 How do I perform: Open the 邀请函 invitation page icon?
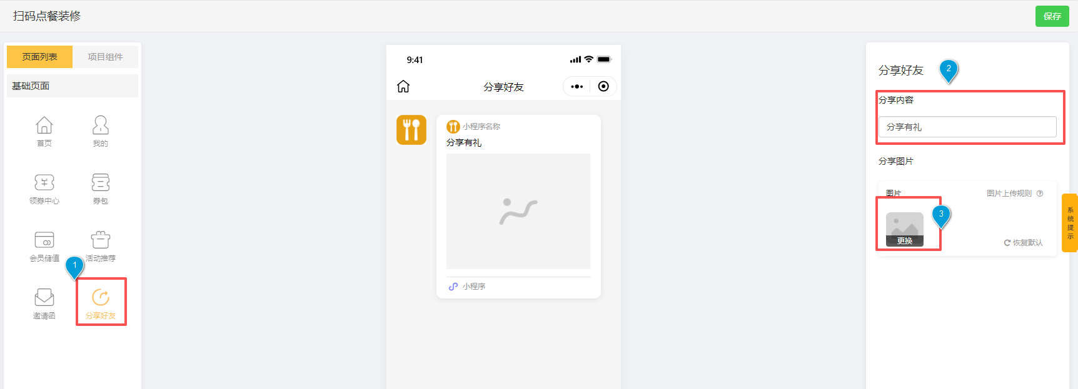coord(44,303)
